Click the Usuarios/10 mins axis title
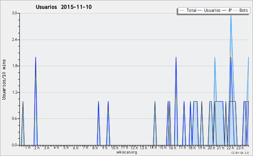The height and width of the screenshot is (156, 253). pyautogui.click(x=4, y=79)
